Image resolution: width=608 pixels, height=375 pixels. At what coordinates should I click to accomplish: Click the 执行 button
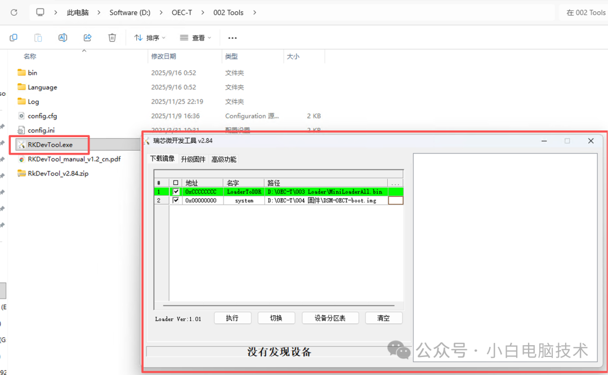[x=233, y=318]
